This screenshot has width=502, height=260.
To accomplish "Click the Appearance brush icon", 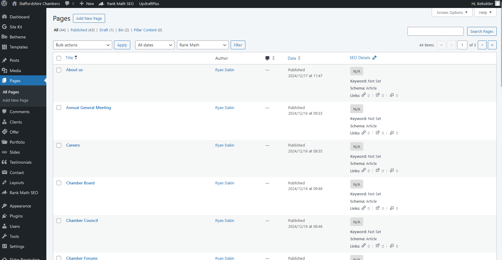I will point(4,206).
